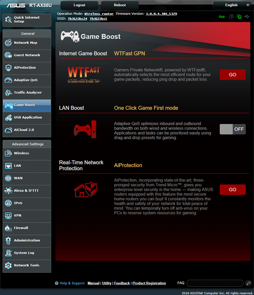Open the Guest Network menu item
Screen dimensions: 254x295
(27, 56)
